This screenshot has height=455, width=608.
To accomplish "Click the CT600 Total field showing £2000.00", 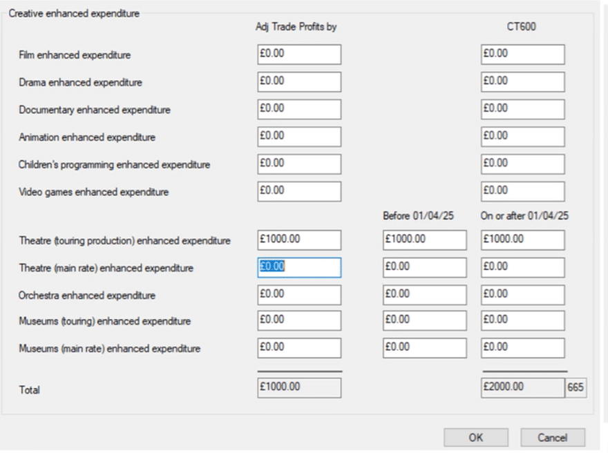I will pyautogui.click(x=523, y=388).
